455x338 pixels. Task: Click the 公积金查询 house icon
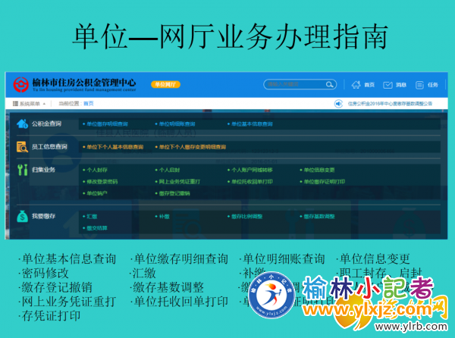click(x=22, y=124)
